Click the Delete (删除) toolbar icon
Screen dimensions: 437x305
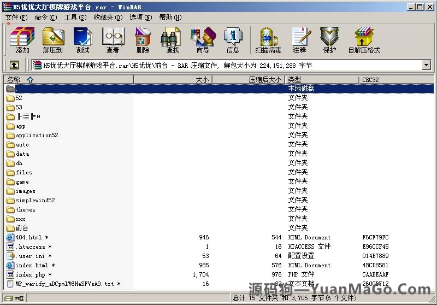143,40
